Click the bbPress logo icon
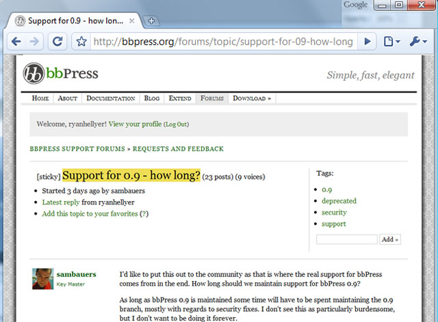 tap(34, 74)
